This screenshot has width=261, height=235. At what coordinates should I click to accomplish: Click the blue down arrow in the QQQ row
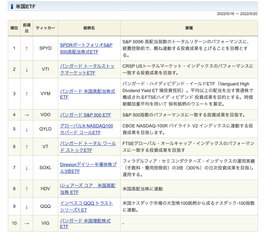[x=27, y=207]
